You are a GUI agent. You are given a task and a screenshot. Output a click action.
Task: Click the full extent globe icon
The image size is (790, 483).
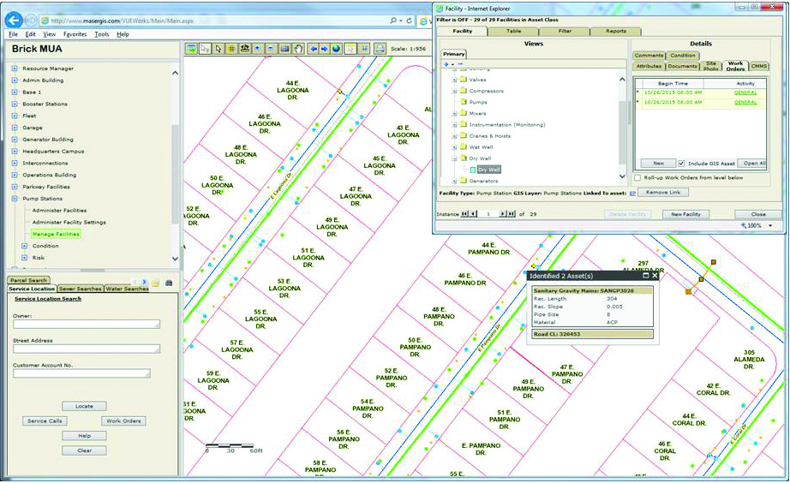[x=337, y=49]
